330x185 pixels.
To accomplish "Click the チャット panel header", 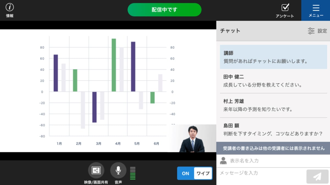I will coord(273,31).
